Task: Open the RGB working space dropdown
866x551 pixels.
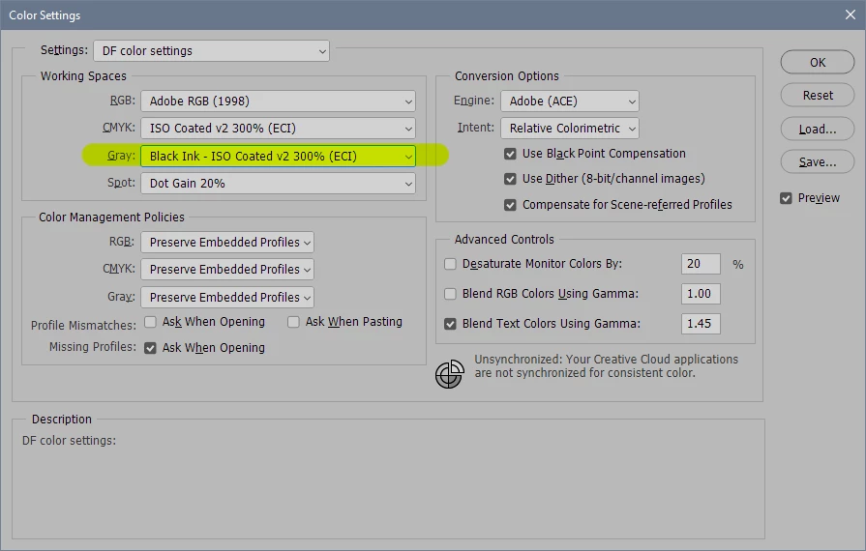Action: pyautogui.click(x=278, y=101)
